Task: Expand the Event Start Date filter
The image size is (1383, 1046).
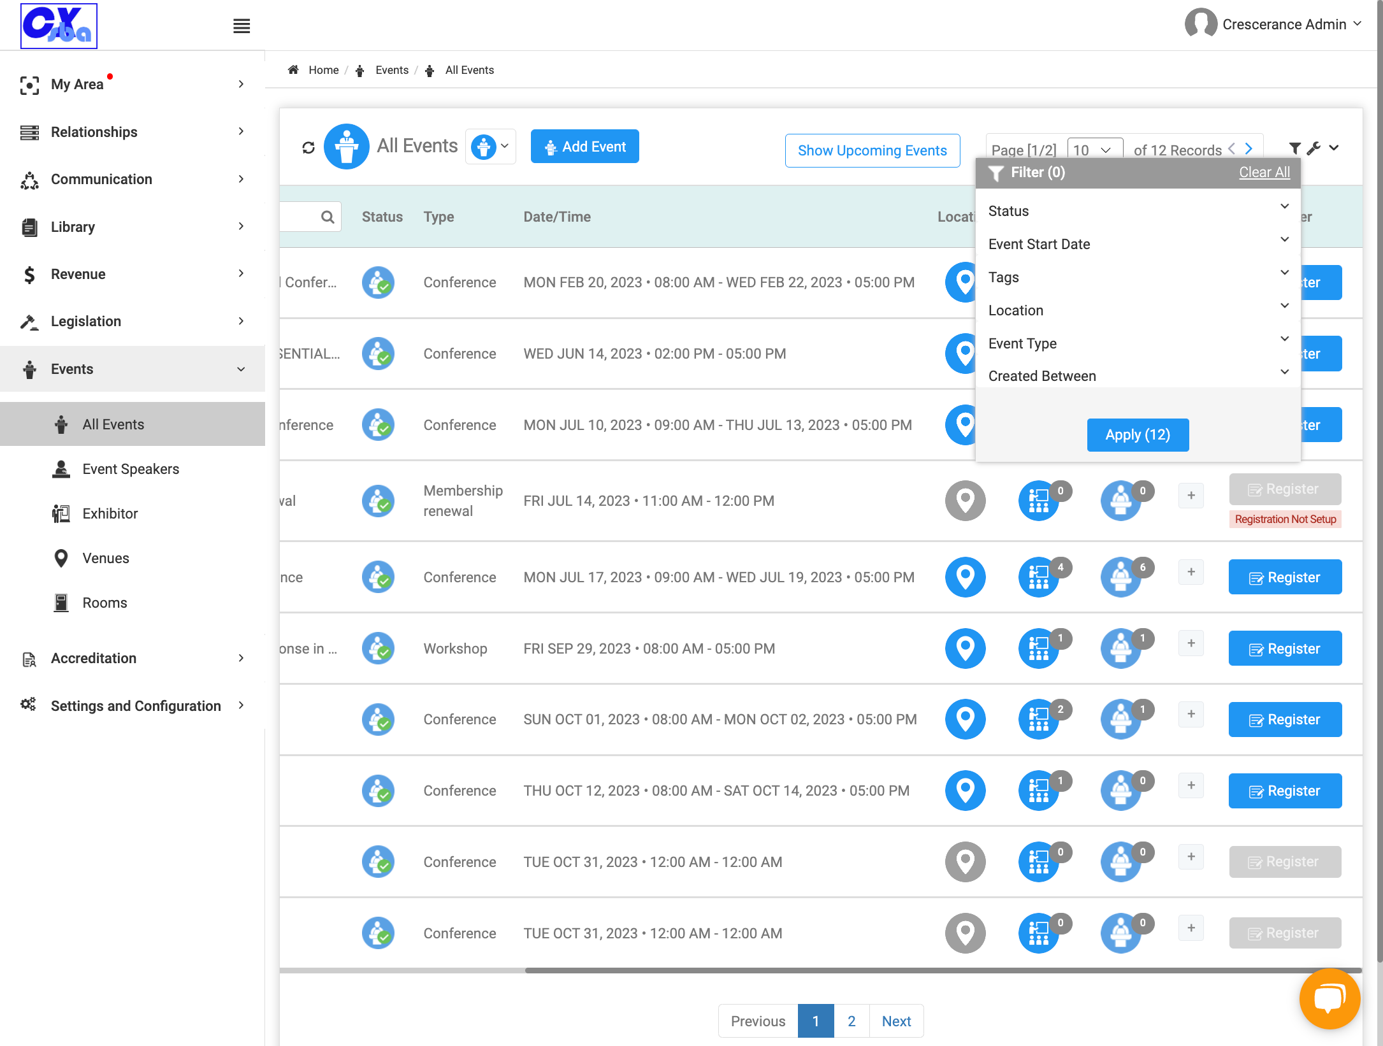Action: (x=1138, y=244)
